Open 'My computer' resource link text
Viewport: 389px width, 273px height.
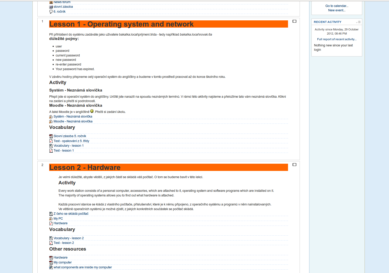coord(63,263)
